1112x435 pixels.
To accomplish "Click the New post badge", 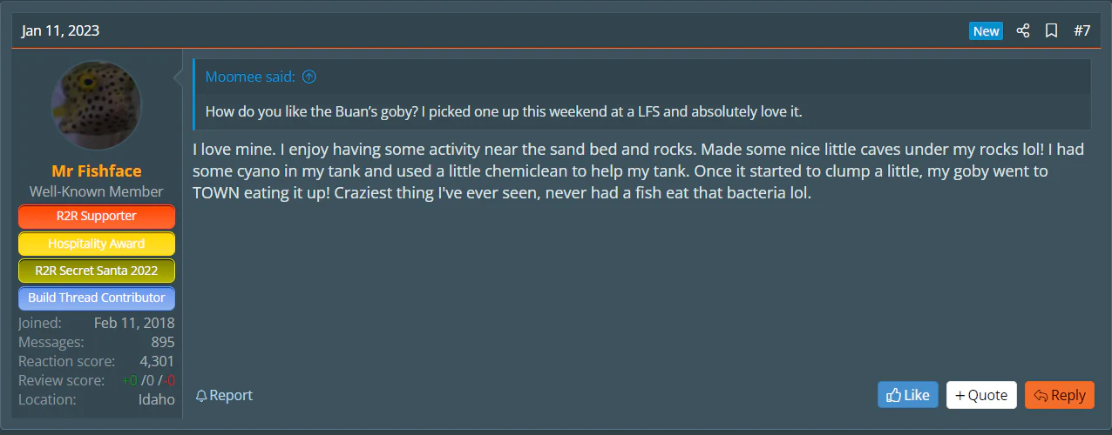I will tap(986, 31).
